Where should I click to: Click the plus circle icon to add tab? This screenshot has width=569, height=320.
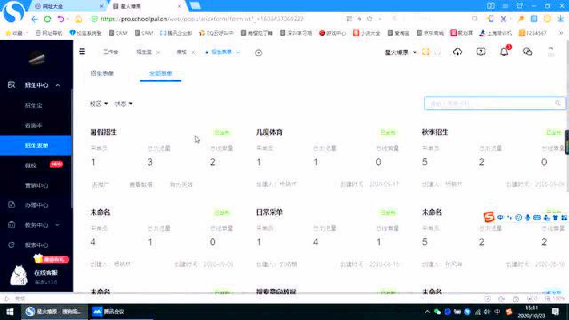coord(259,52)
